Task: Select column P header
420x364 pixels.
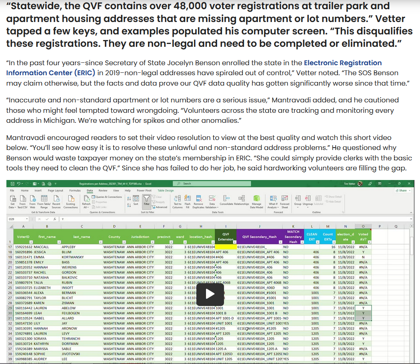Action: pos(379,226)
